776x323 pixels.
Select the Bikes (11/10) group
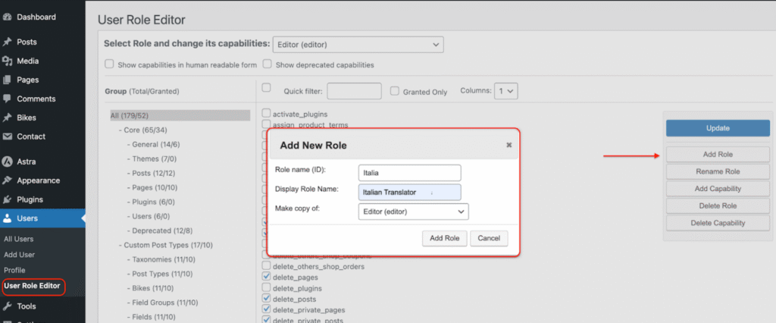click(x=153, y=288)
